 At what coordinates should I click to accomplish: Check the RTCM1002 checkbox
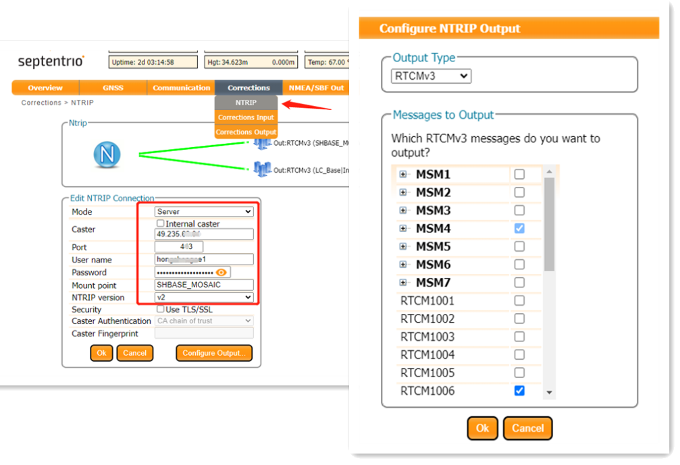(519, 319)
